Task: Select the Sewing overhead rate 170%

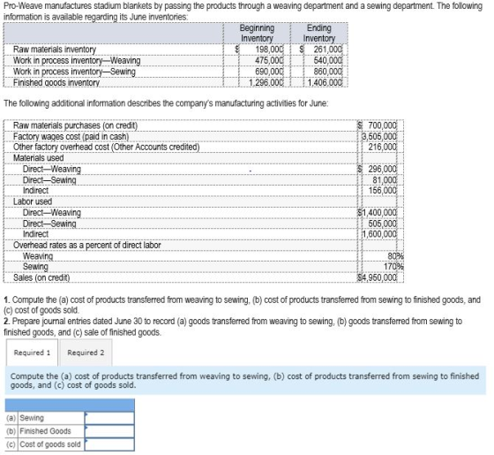Action: (393, 267)
